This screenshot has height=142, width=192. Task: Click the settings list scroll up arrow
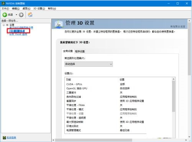pyautogui.click(x=174, y=79)
